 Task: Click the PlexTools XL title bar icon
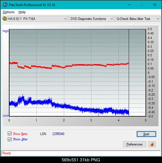click(x=5, y=5)
